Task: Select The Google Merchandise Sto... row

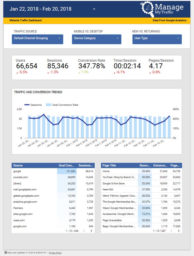Action: pyautogui.click(x=142, y=202)
